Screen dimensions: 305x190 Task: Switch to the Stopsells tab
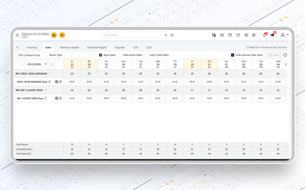tap(120, 47)
